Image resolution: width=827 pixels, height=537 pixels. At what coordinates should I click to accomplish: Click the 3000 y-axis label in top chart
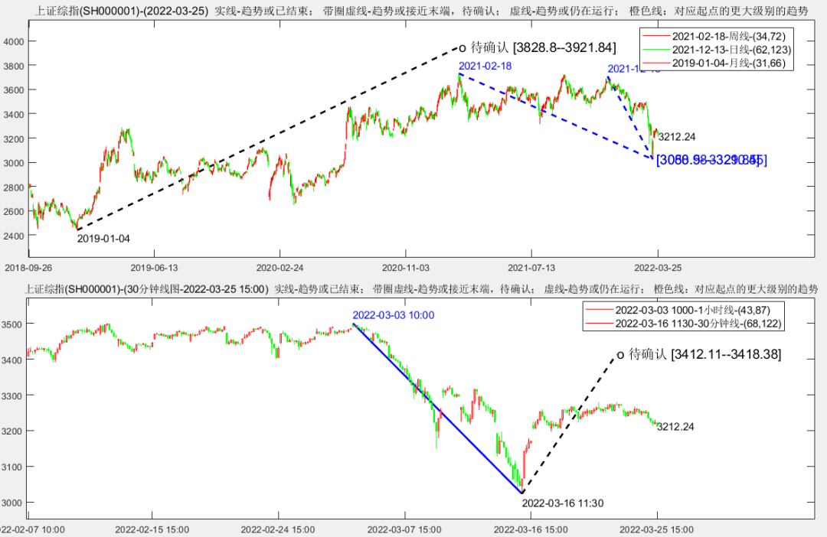pos(13,163)
